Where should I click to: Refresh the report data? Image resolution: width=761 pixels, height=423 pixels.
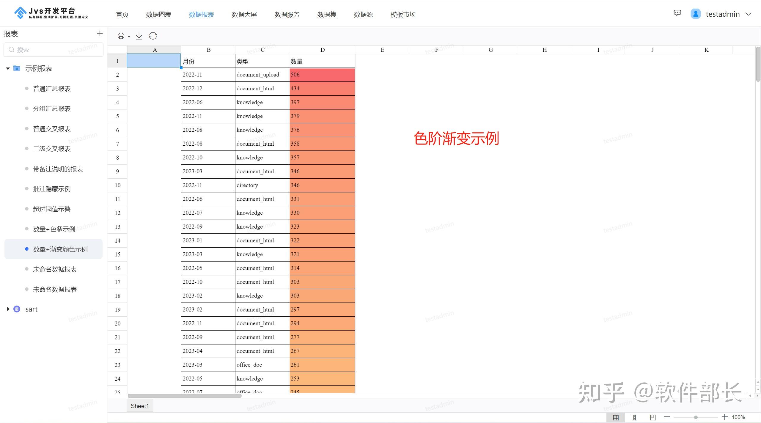click(153, 36)
